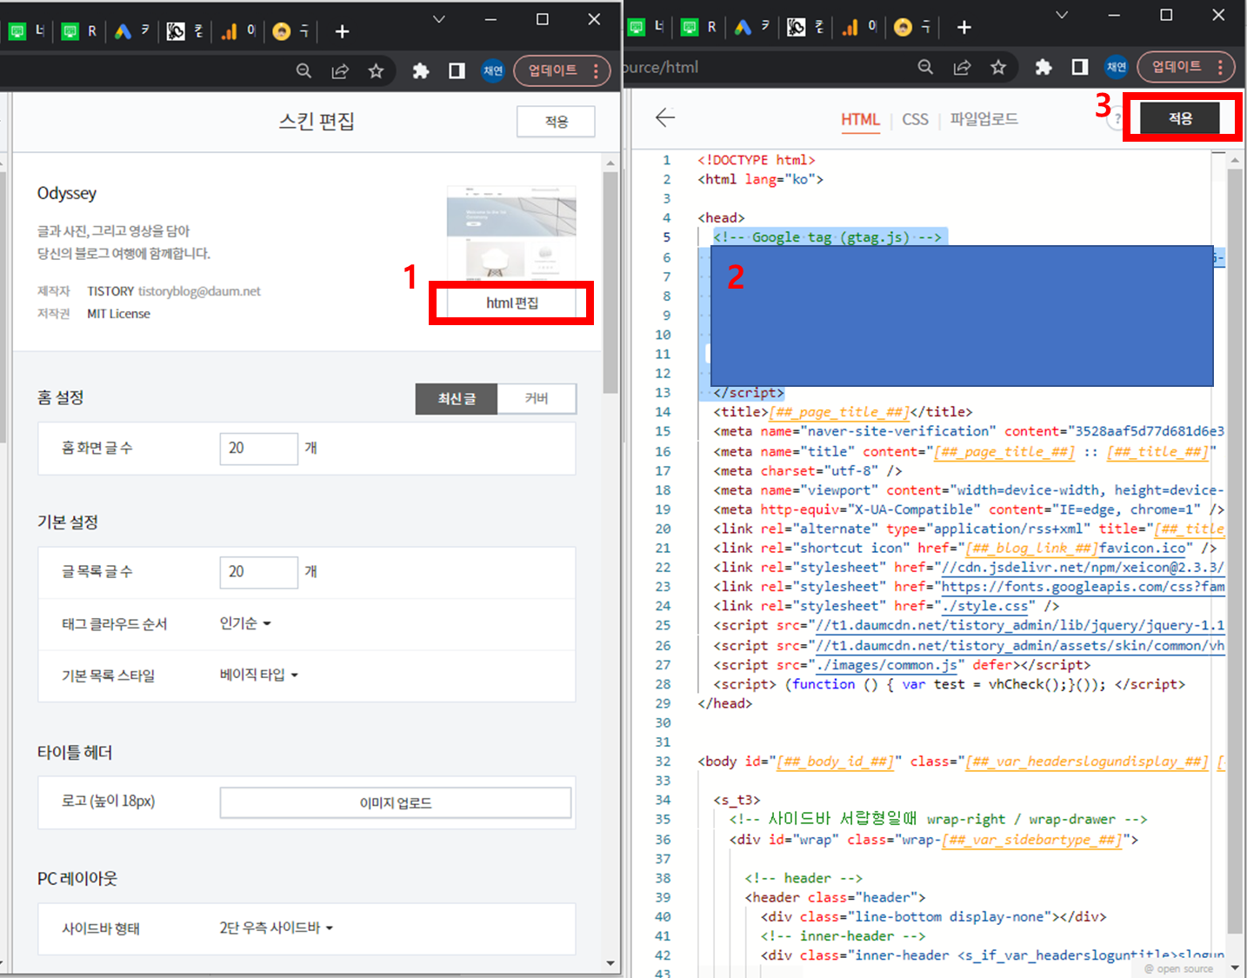Click the share page icon in left window

click(340, 71)
